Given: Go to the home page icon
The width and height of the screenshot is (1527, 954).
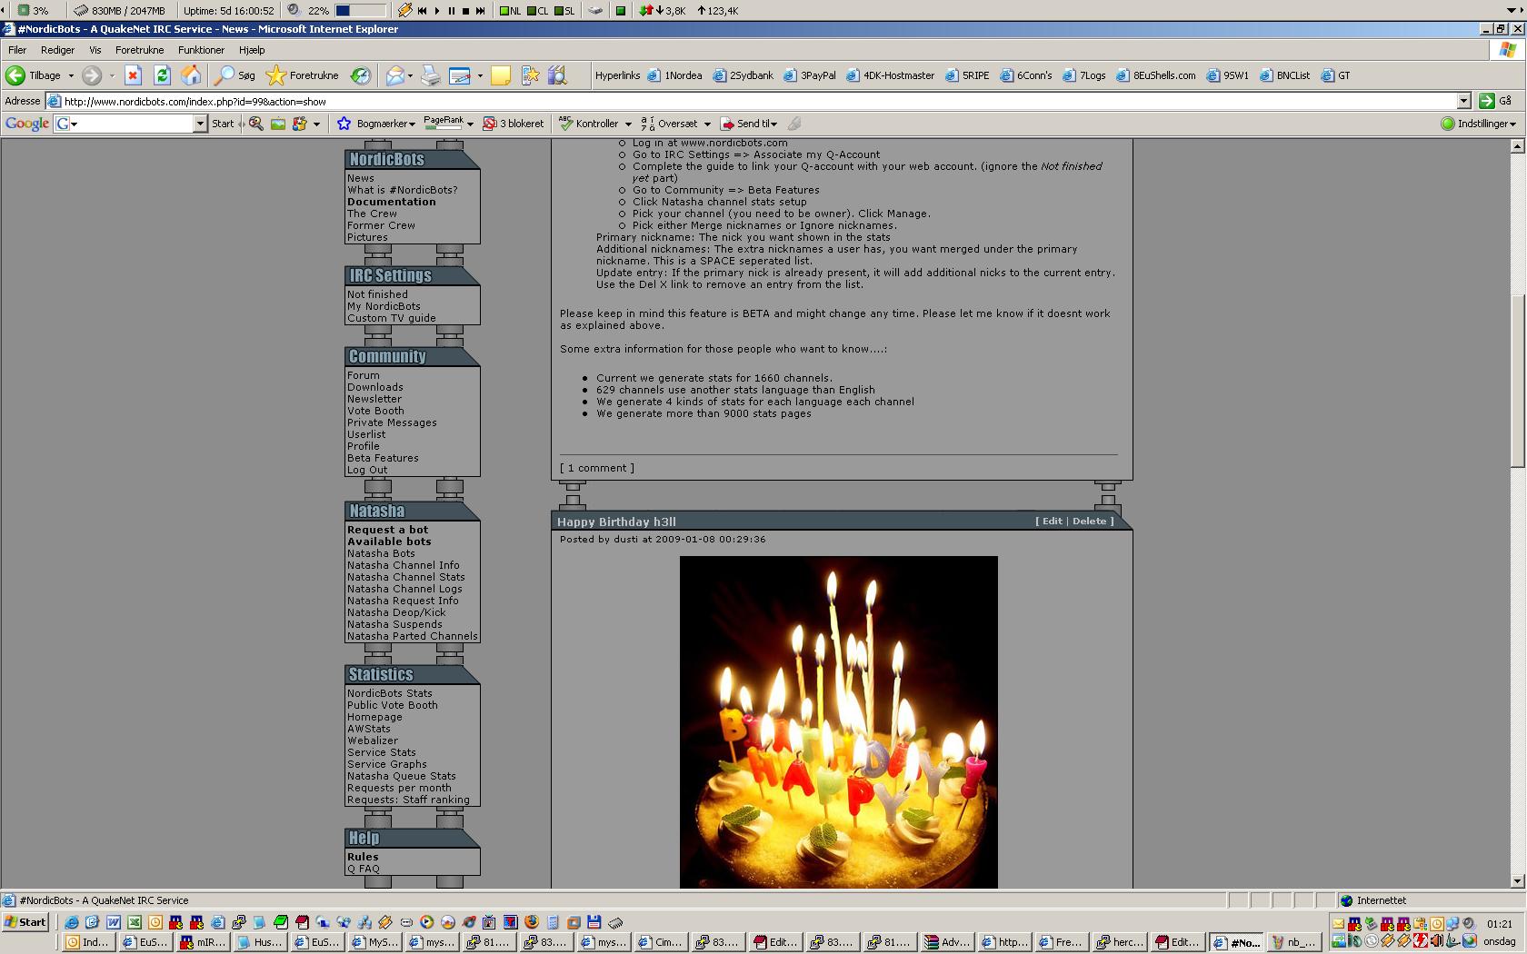Looking at the screenshot, I should click(191, 75).
